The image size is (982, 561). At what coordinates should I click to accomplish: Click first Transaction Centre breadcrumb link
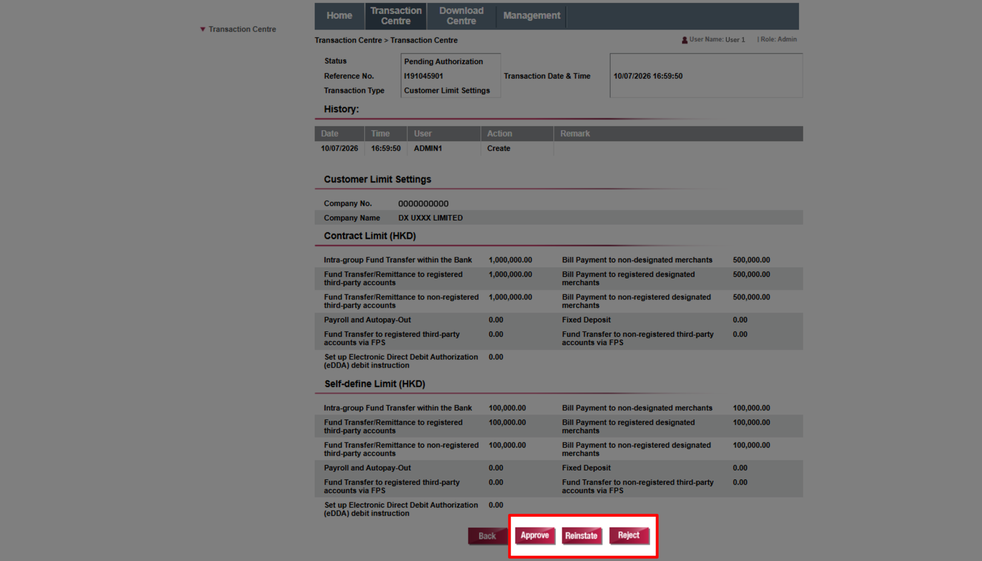click(x=348, y=41)
